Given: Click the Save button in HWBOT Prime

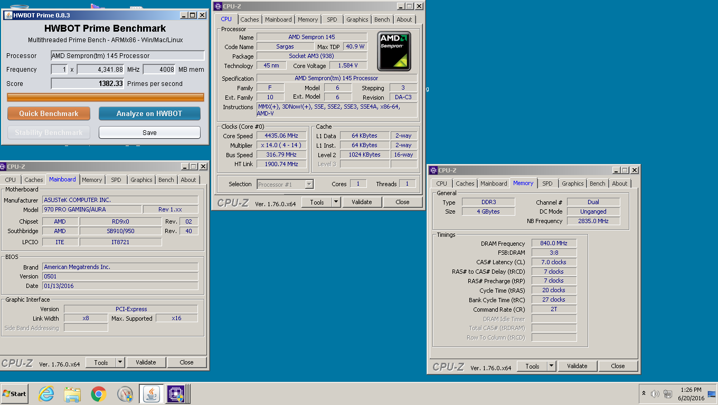Looking at the screenshot, I should click(149, 132).
